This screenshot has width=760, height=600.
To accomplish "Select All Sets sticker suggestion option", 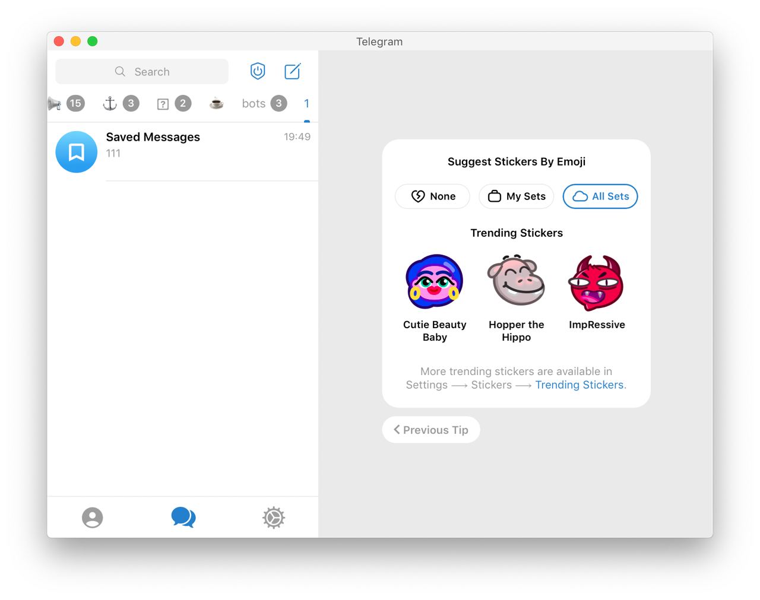I will (600, 196).
